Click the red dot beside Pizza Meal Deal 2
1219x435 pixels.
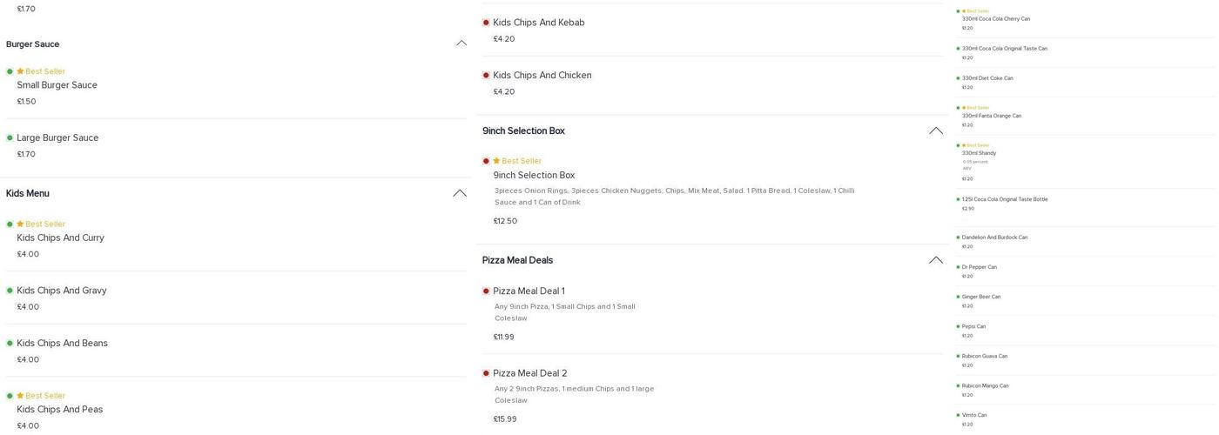click(486, 374)
